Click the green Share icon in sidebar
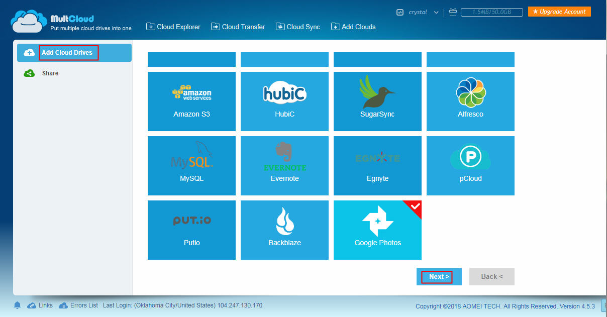The width and height of the screenshot is (607, 317). pos(30,73)
